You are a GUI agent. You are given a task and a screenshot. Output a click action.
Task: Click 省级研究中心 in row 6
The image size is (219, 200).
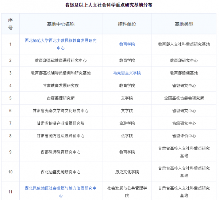pyautogui.click(x=184, y=110)
